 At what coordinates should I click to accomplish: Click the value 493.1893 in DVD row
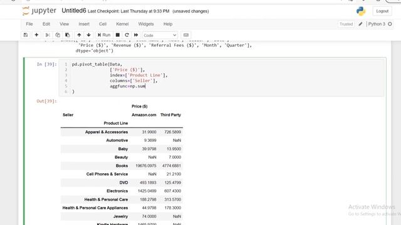click(x=148, y=182)
